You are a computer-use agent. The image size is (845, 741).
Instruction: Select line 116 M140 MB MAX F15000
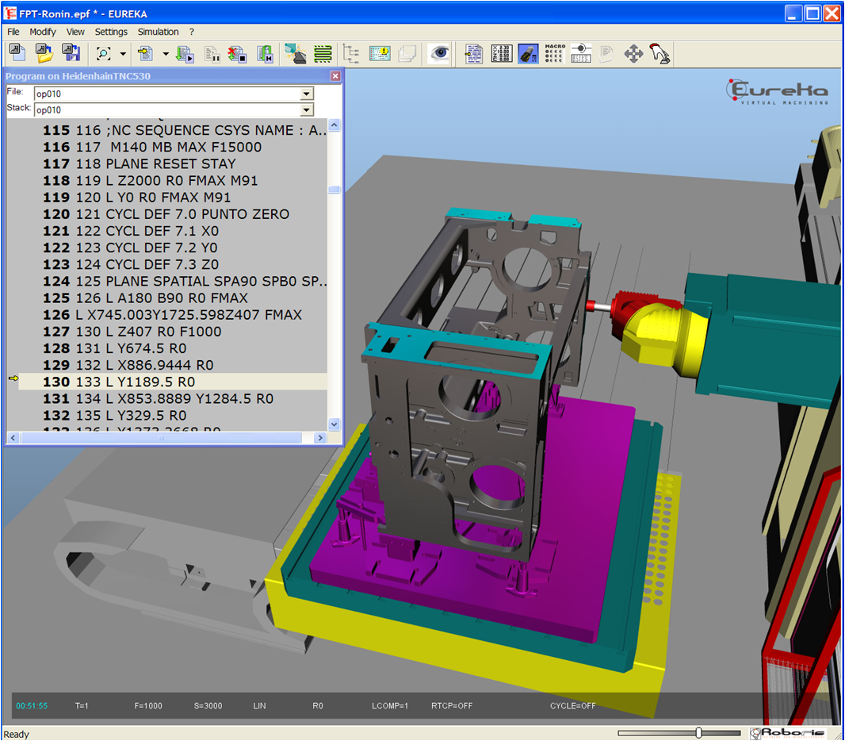click(x=167, y=148)
